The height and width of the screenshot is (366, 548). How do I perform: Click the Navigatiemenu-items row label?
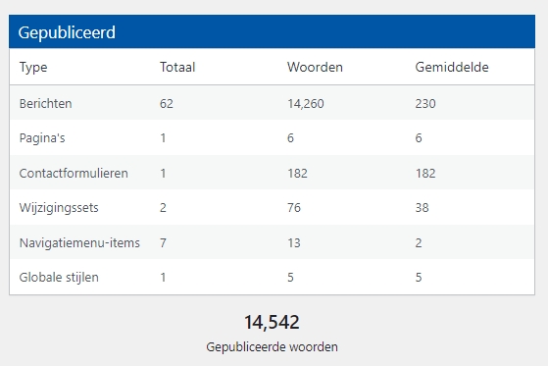(x=79, y=242)
